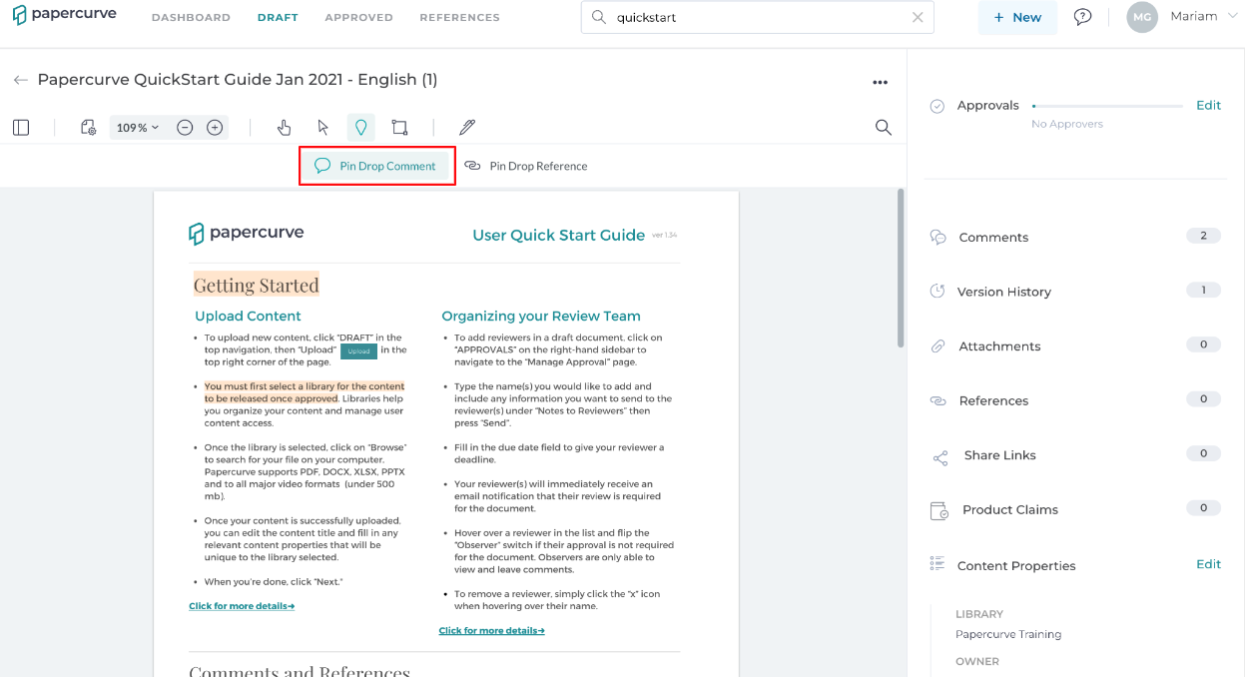Select the Hand pan tool
Viewport: 1245px width, 678px height.
click(285, 128)
